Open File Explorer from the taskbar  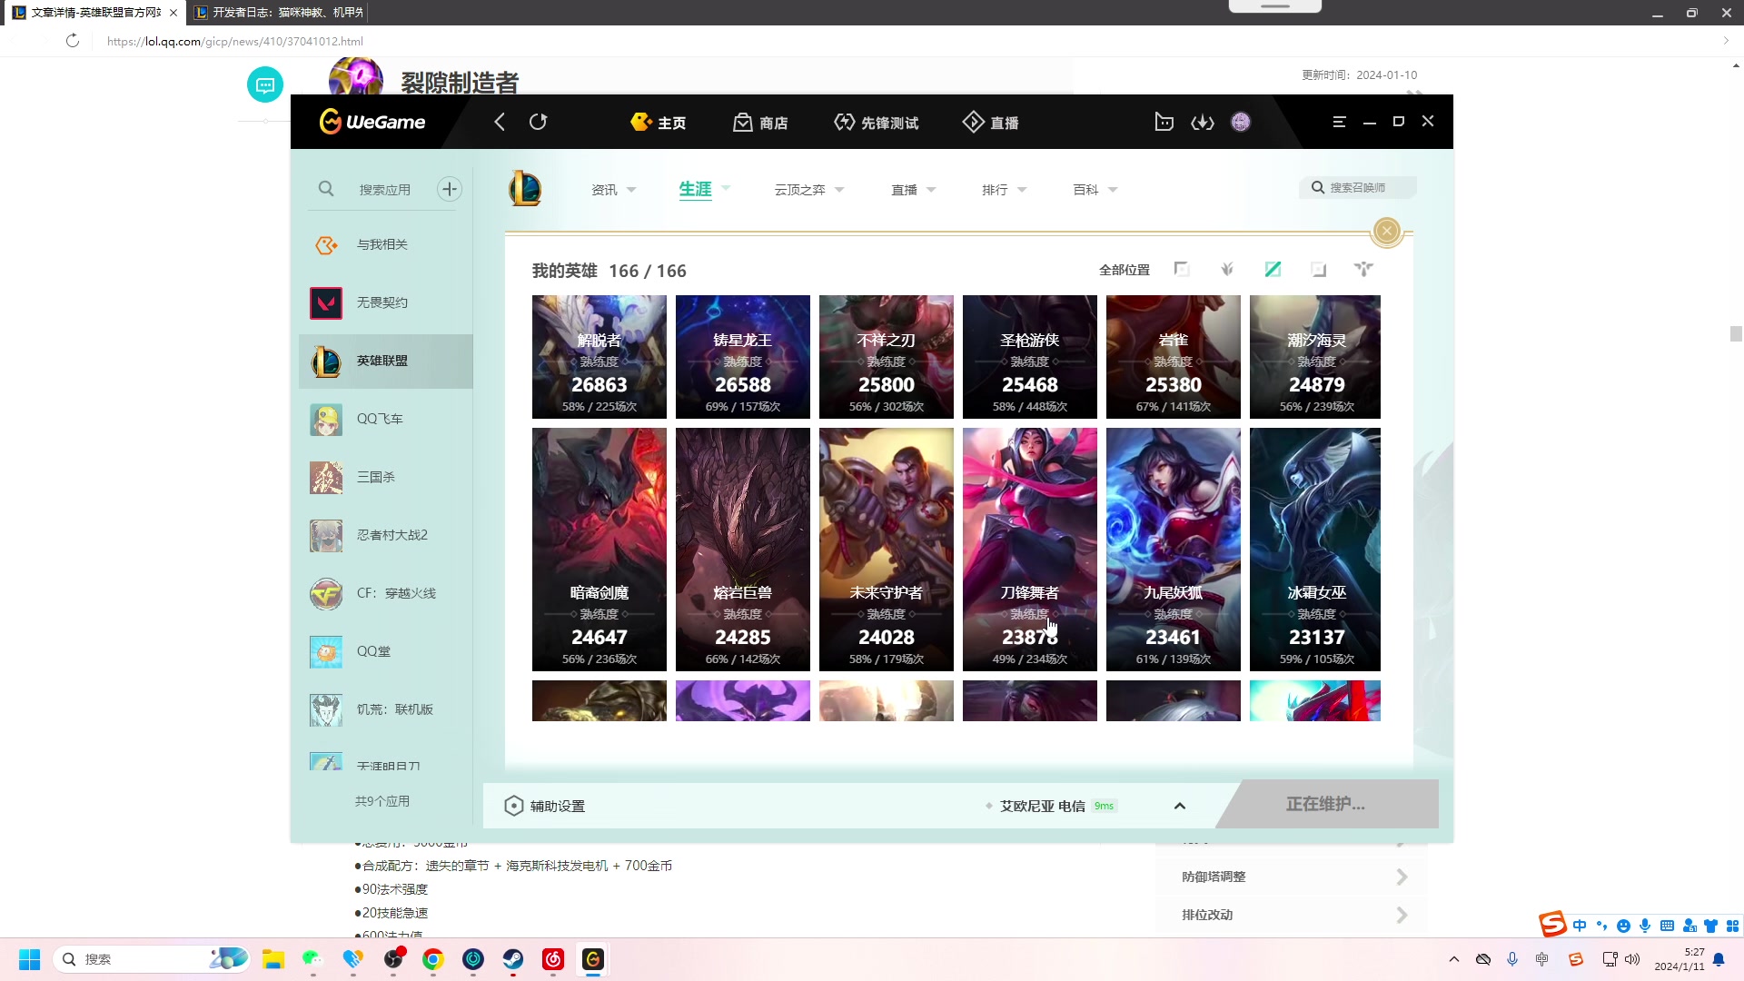coord(273,959)
